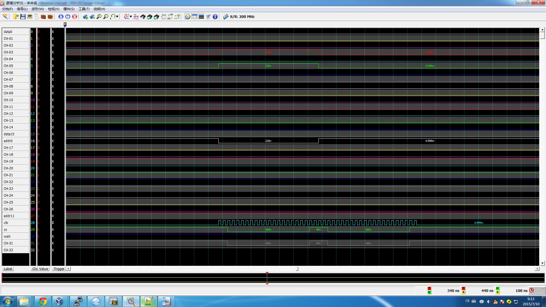The width and height of the screenshot is (546, 307).
Task: Start single capture with Run button
Action: coord(61,17)
